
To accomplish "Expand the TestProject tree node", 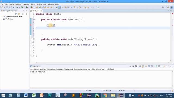I will [x=2, y=19].
